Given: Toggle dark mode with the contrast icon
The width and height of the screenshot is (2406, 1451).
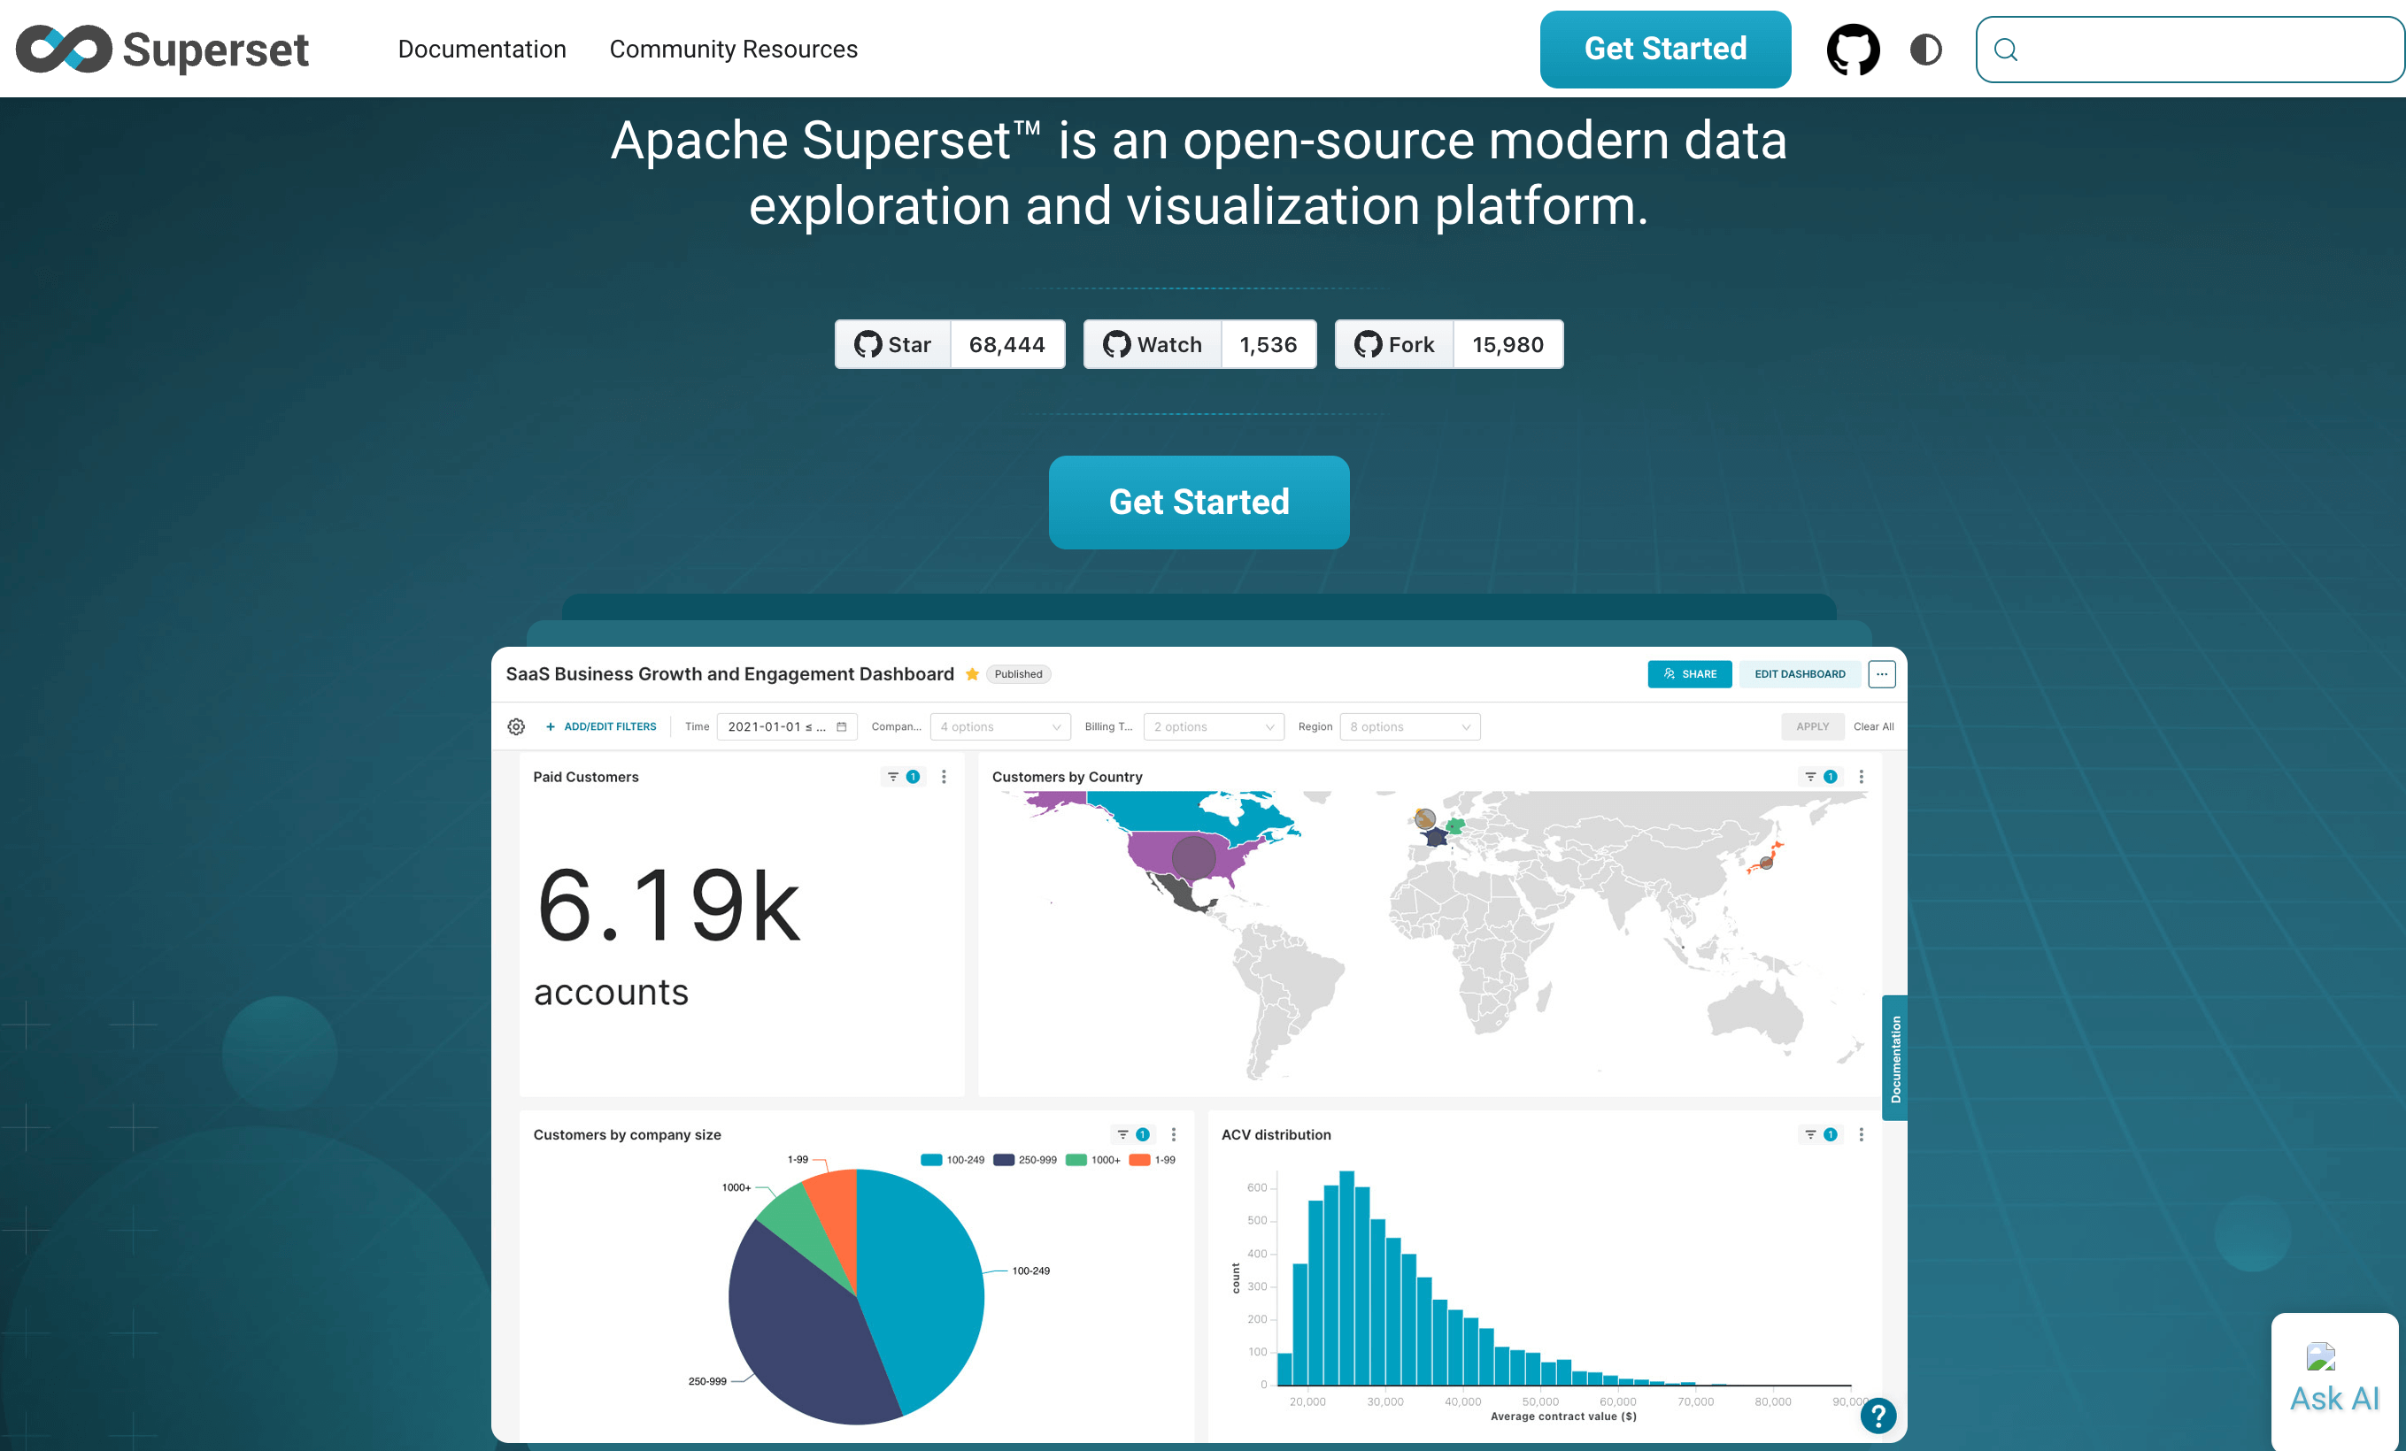Looking at the screenshot, I should [1924, 49].
